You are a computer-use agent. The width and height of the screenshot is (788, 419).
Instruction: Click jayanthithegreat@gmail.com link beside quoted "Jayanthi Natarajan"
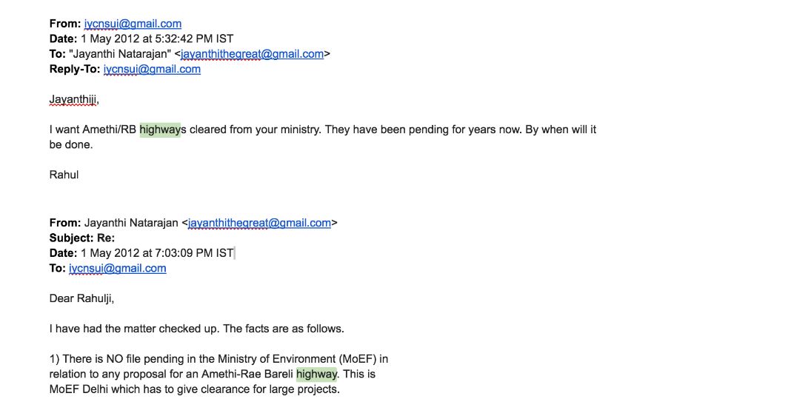click(252, 54)
